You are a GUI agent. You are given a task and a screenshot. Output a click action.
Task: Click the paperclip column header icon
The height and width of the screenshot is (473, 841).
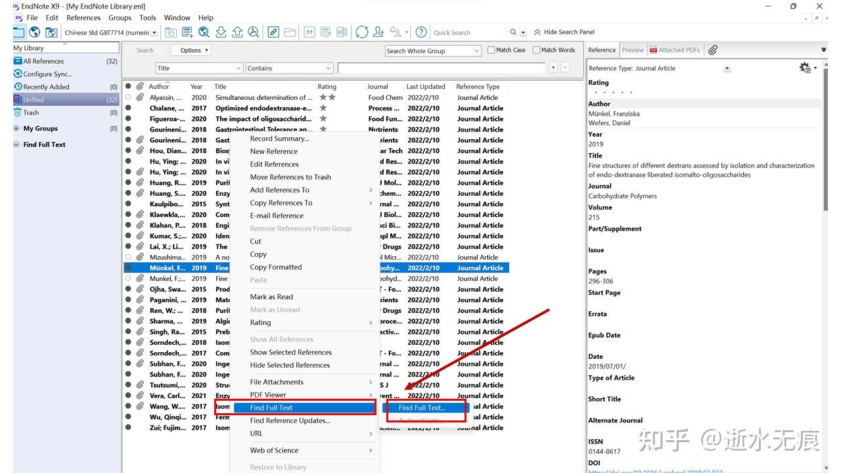tap(139, 86)
